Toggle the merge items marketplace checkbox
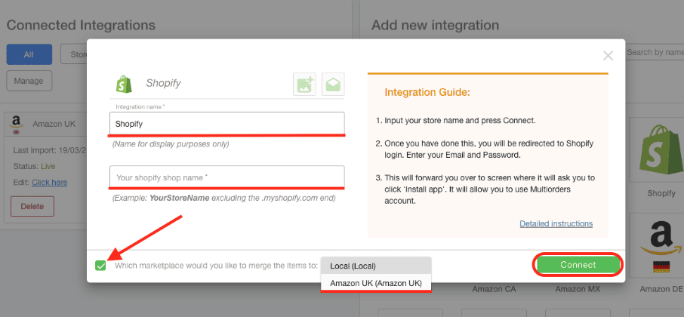 100,265
